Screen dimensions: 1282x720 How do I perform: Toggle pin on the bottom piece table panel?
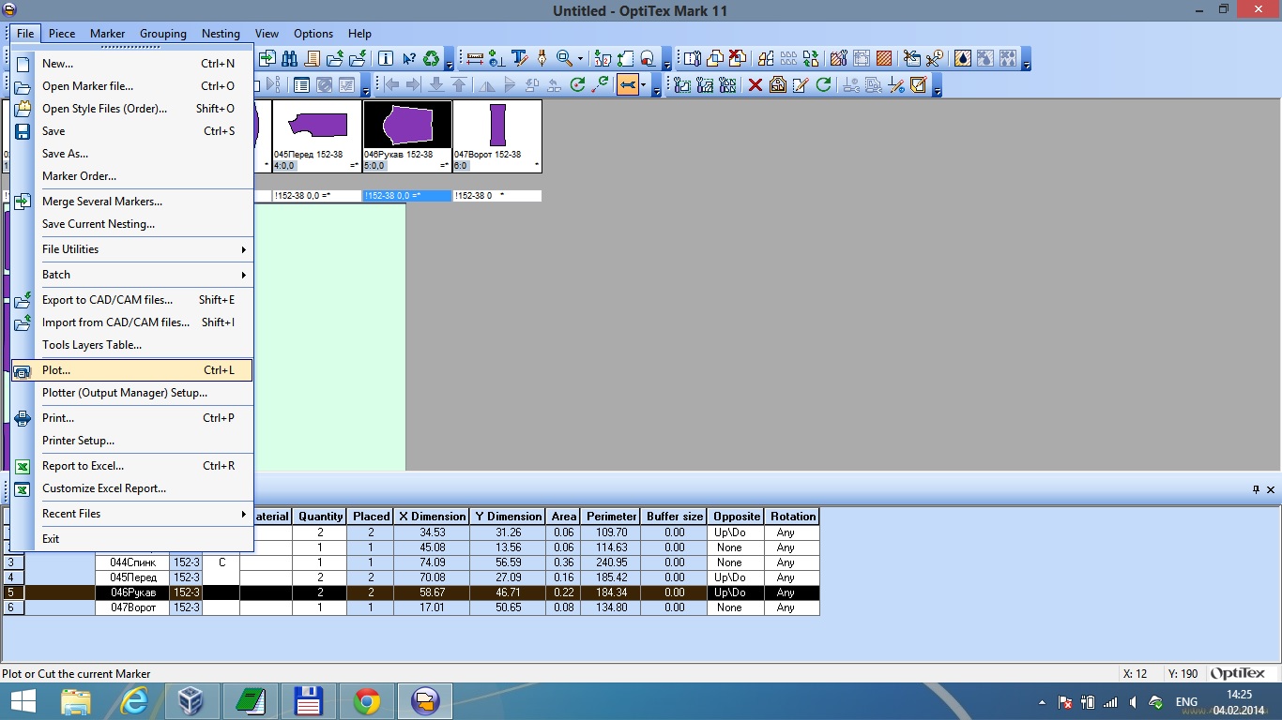tap(1256, 489)
